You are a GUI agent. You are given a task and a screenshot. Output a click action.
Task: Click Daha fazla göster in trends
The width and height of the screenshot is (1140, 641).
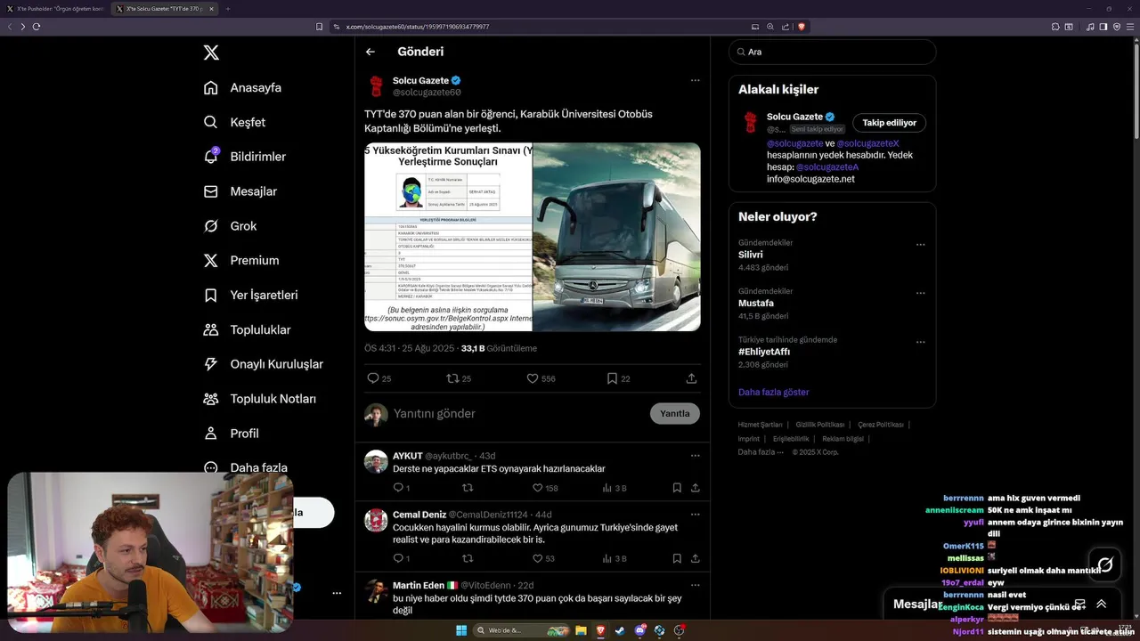pos(773,392)
